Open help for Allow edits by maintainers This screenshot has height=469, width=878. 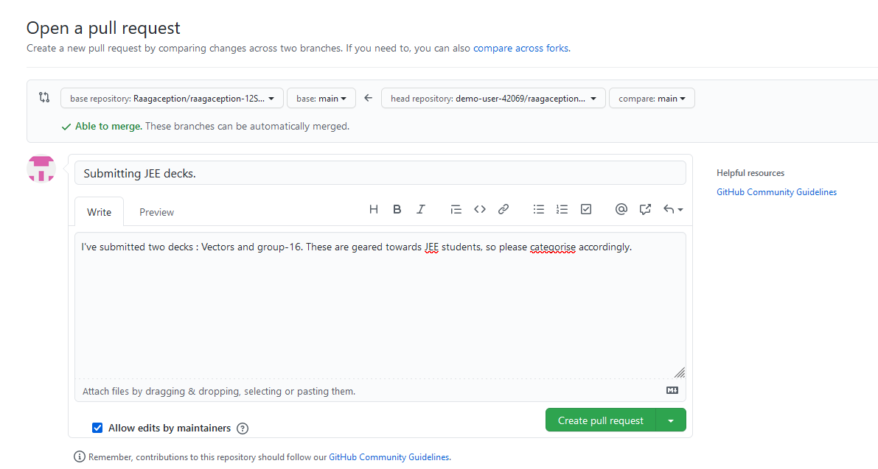243,429
